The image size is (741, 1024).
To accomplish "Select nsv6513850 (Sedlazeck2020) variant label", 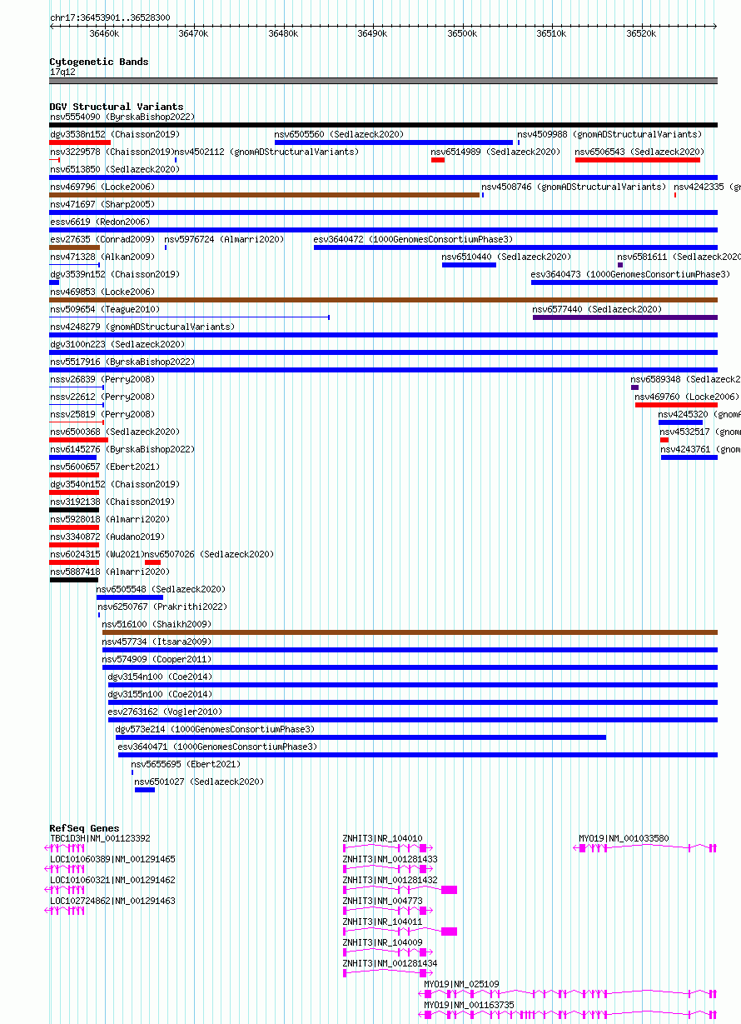I will pyautogui.click(x=114, y=169).
